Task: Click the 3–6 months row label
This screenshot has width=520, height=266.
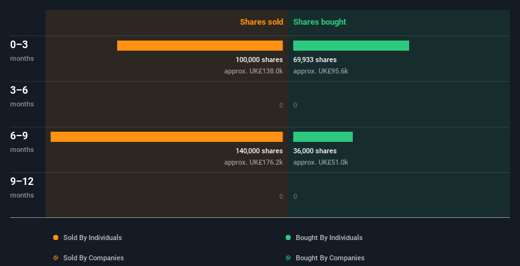Action: (x=22, y=96)
